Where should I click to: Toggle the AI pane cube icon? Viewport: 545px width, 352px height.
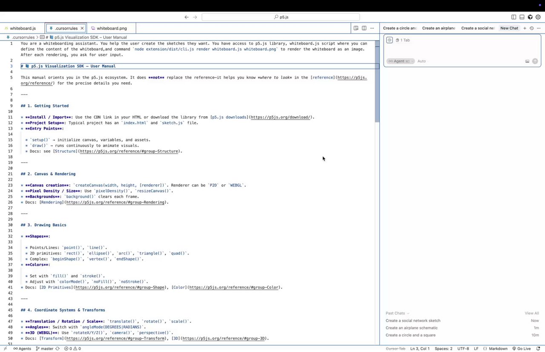530,17
